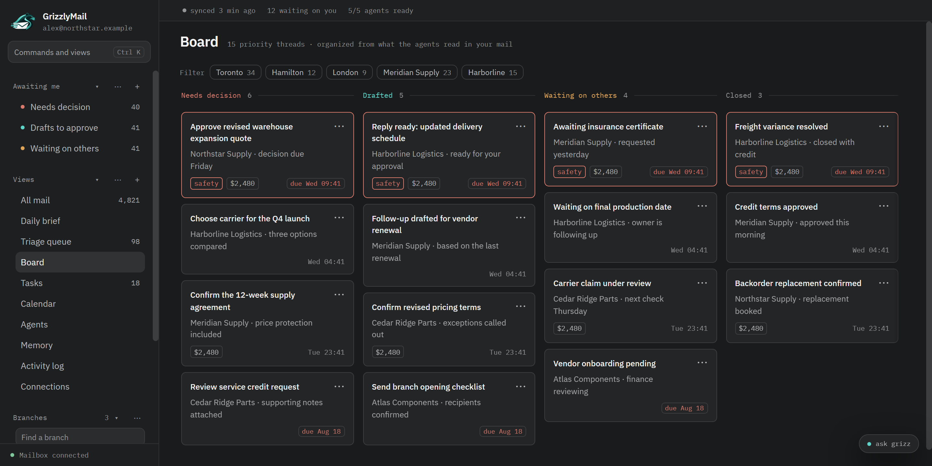Add a new item to Awaiting me

tap(137, 86)
